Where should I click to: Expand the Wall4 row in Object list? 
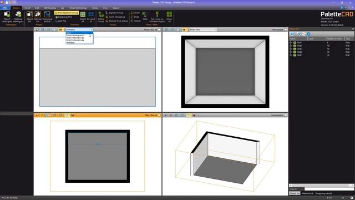point(291,46)
